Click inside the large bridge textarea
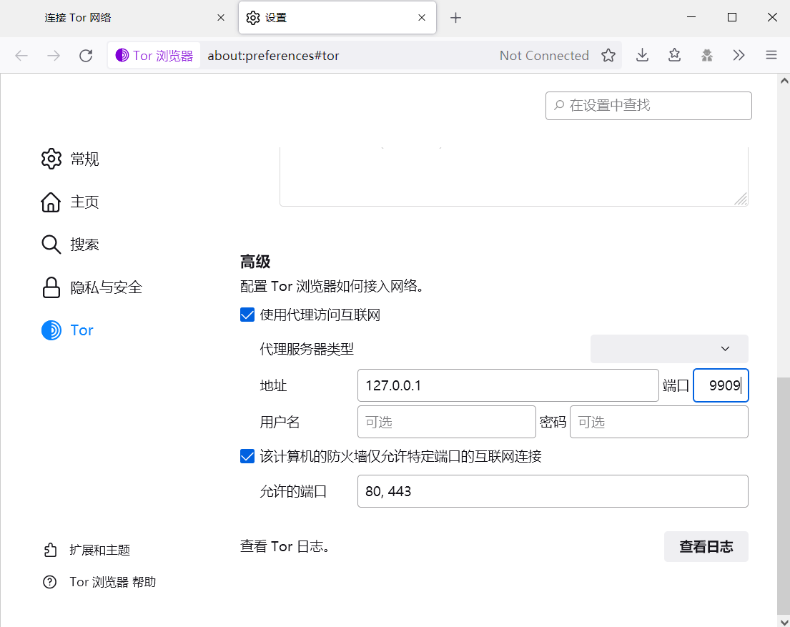The image size is (790, 627). point(514,177)
